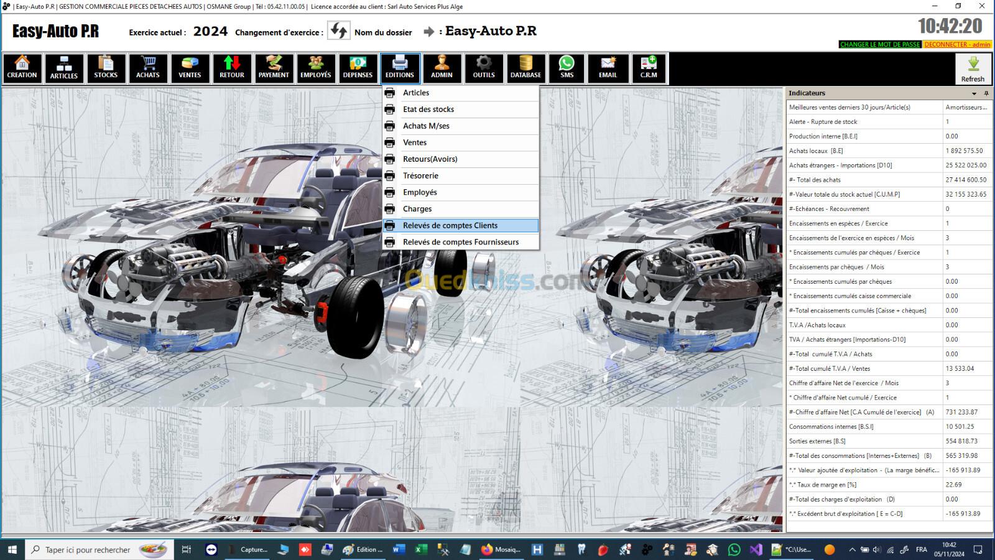Image resolution: width=995 pixels, height=560 pixels.
Task: Open the C.R.M module icon
Action: 649,68
